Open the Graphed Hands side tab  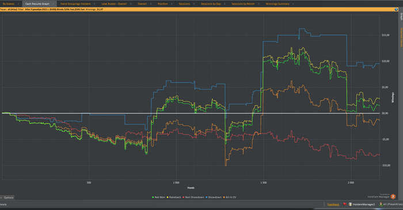pos(401,37)
